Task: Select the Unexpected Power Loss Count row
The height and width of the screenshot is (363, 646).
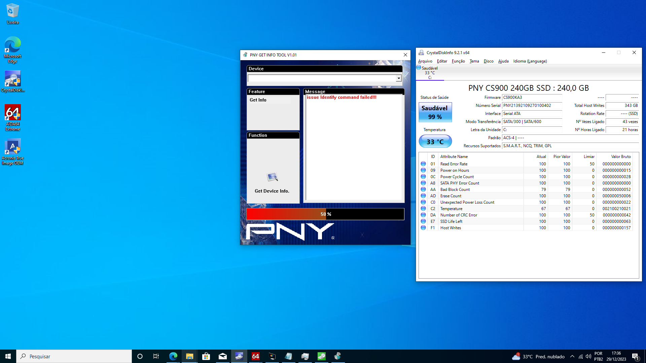Action: [x=526, y=202]
